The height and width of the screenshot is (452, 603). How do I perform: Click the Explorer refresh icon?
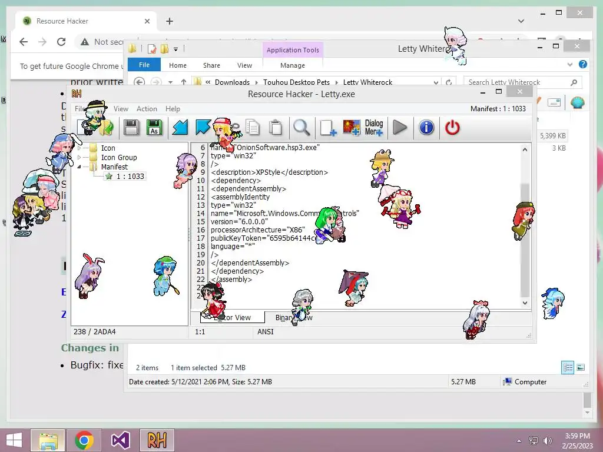(448, 82)
